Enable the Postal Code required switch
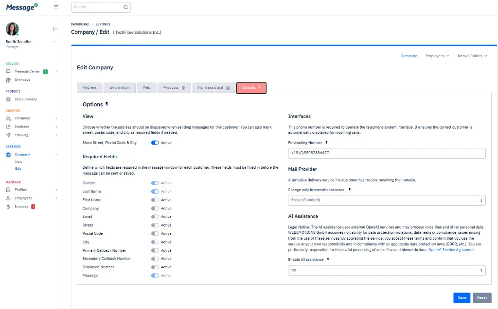 (x=155, y=234)
